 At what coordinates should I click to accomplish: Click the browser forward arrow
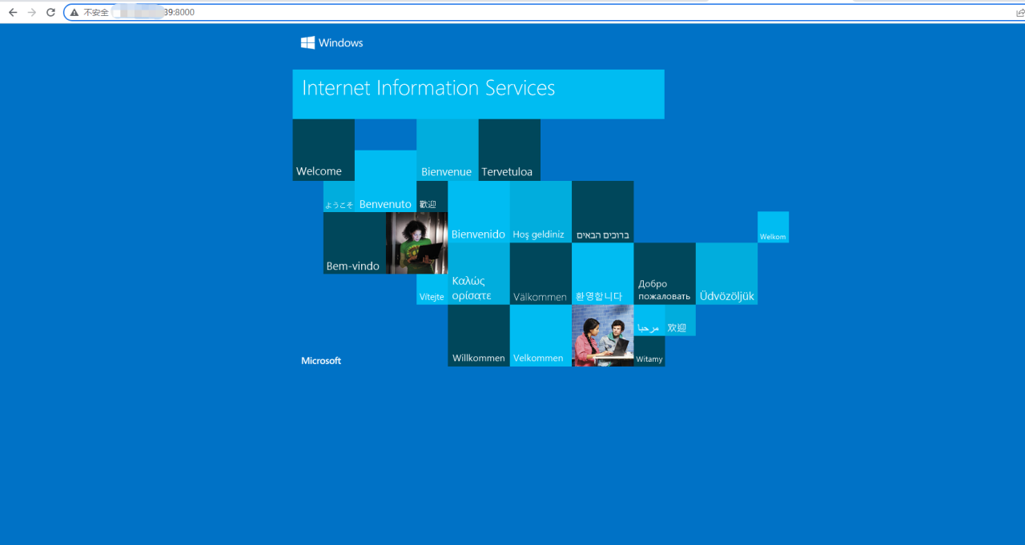coord(32,13)
